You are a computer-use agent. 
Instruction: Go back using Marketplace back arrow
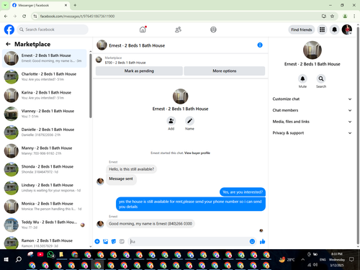[8, 44]
